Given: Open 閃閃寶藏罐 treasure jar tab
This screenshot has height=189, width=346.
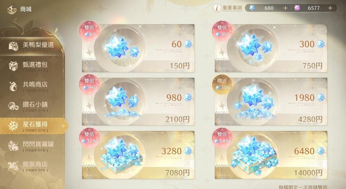Looking at the screenshot, I should tap(32, 146).
